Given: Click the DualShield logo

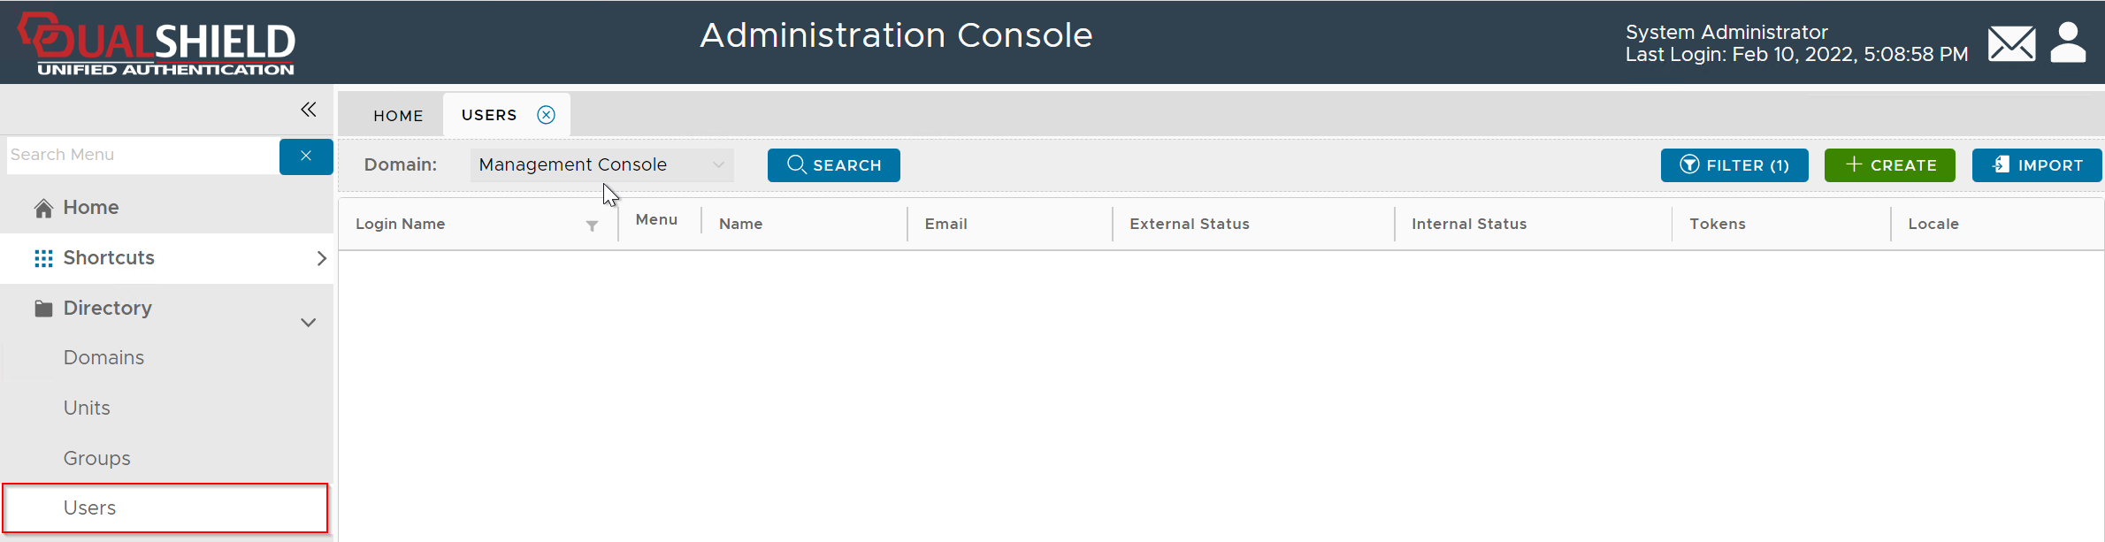Looking at the screenshot, I should (x=157, y=44).
